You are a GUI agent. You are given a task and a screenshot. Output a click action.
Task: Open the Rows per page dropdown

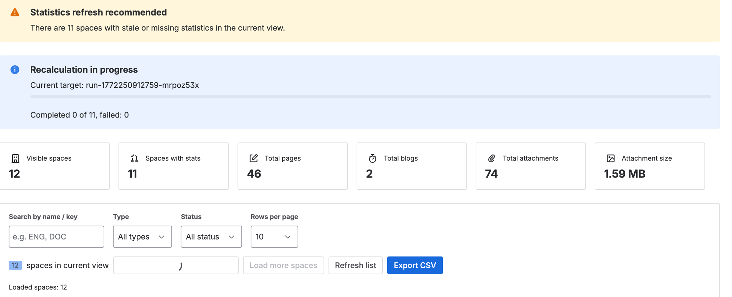[x=274, y=237]
